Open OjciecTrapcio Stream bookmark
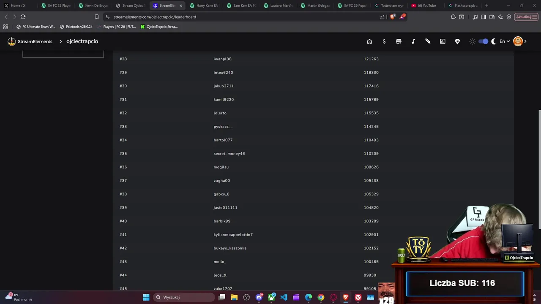 [159, 27]
